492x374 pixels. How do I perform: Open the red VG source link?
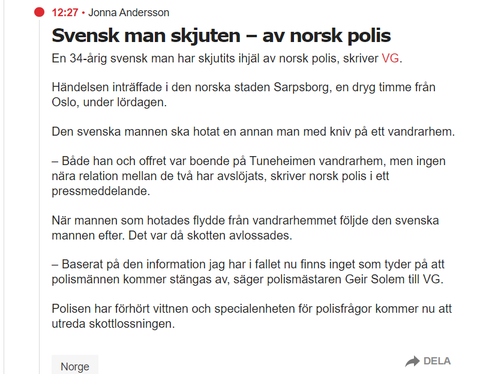point(390,59)
